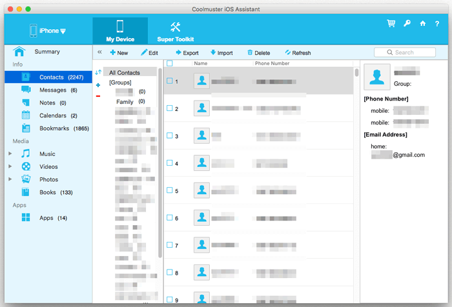Expand the Music category arrow
This screenshot has height=307, width=452.
pos(10,154)
